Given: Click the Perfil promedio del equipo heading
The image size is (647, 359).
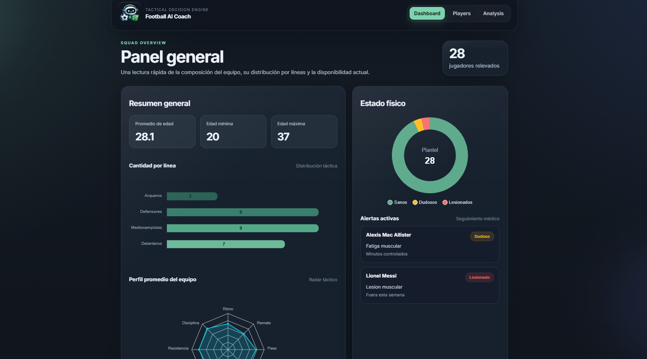Looking at the screenshot, I should pos(162,280).
